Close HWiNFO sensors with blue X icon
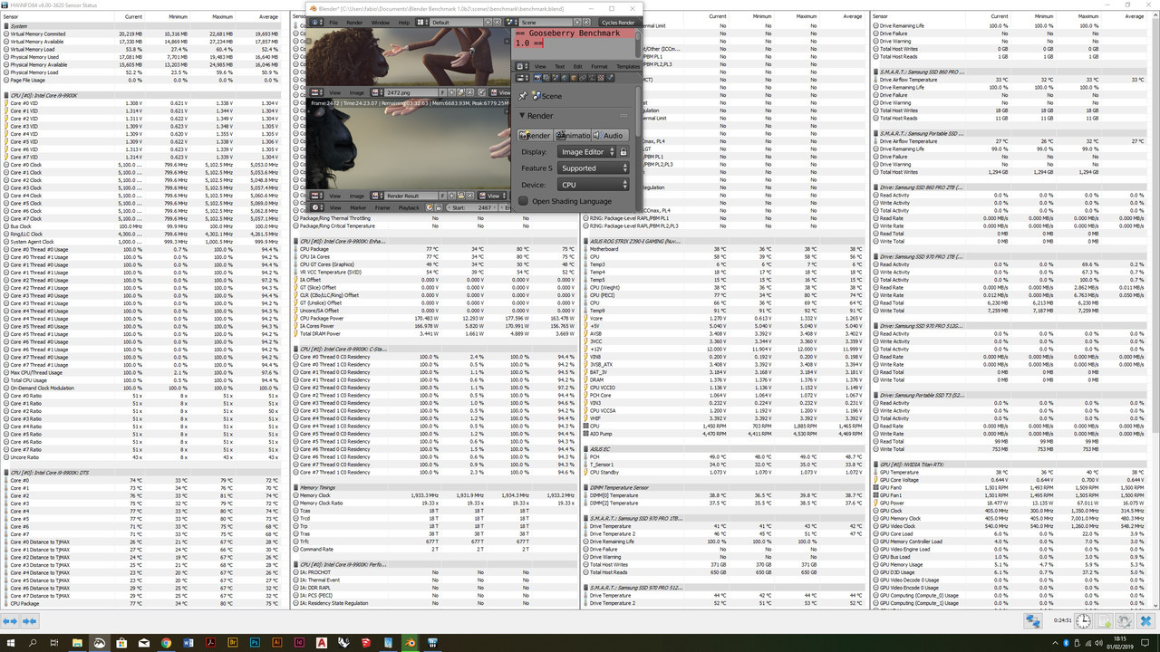 tap(1145, 621)
